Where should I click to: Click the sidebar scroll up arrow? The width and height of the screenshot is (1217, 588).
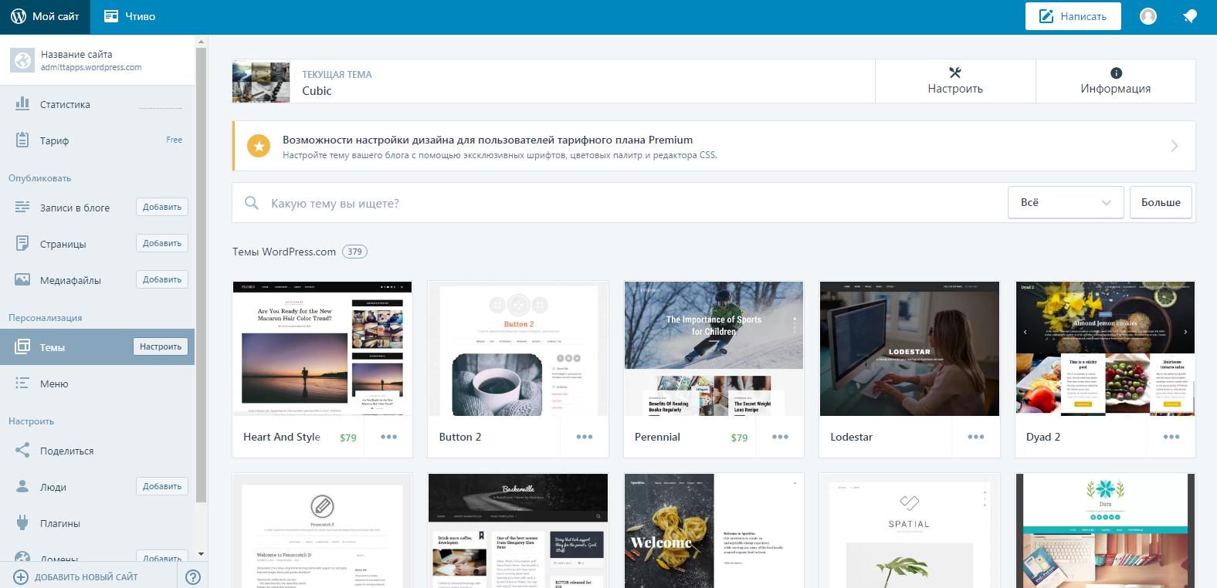pyautogui.click(x=201, y=42)
